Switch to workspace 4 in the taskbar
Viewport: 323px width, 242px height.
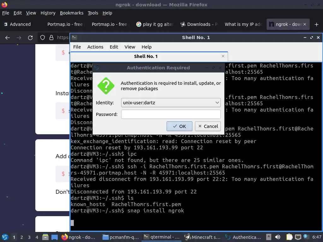37,237
